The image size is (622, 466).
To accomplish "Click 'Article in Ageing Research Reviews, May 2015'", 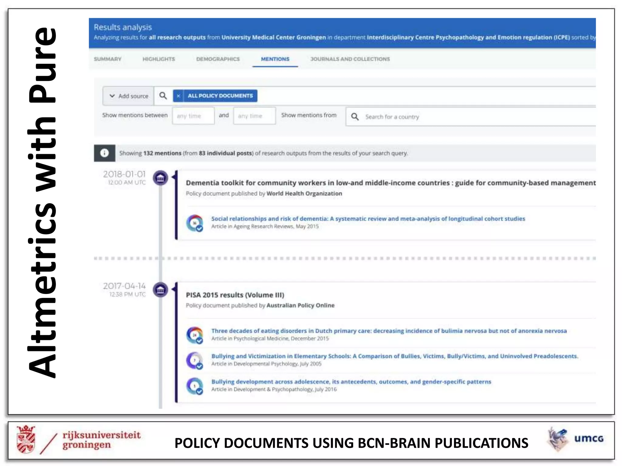I will tap(265, 226).
